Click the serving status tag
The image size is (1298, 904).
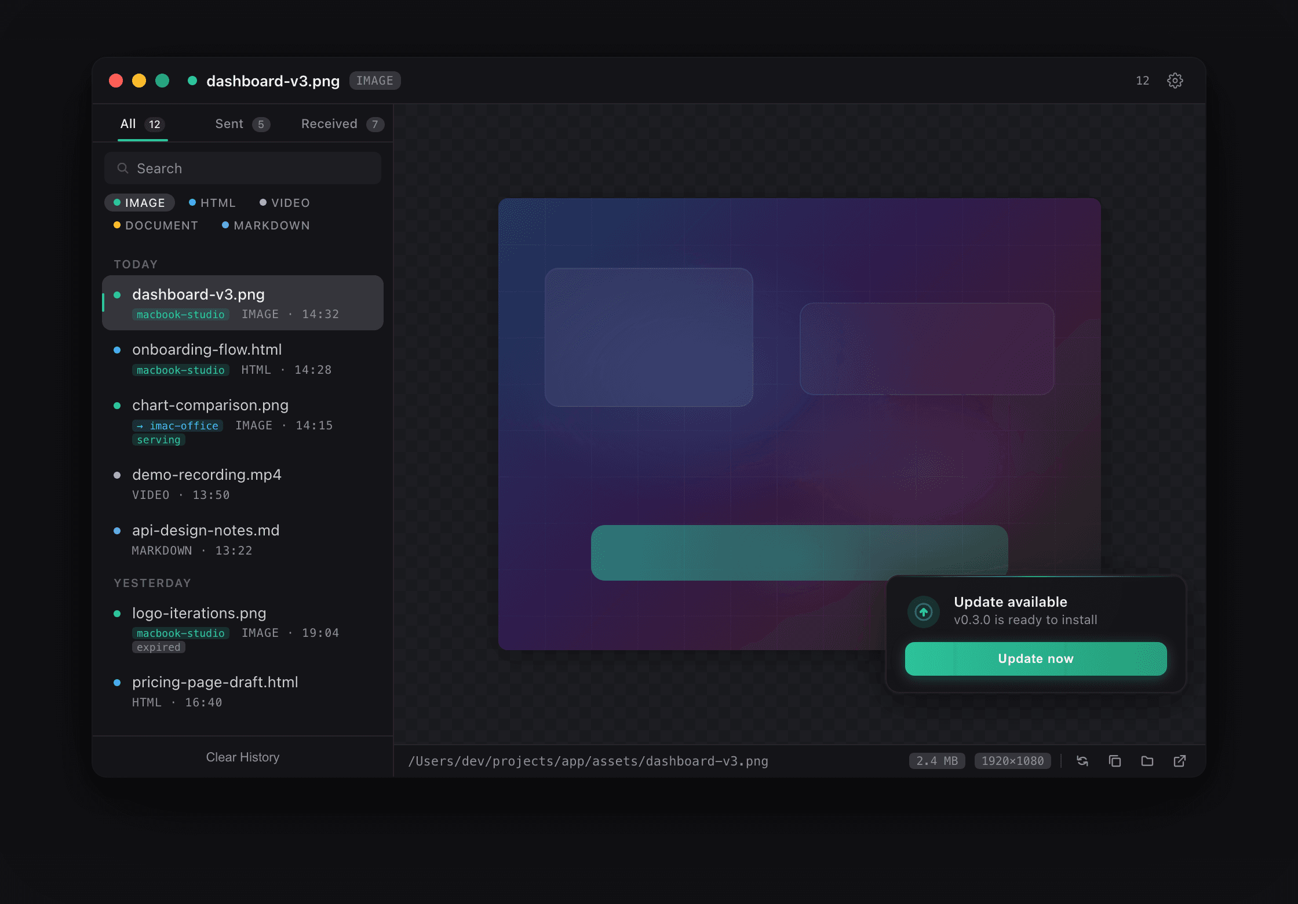(x=159, y=440)
